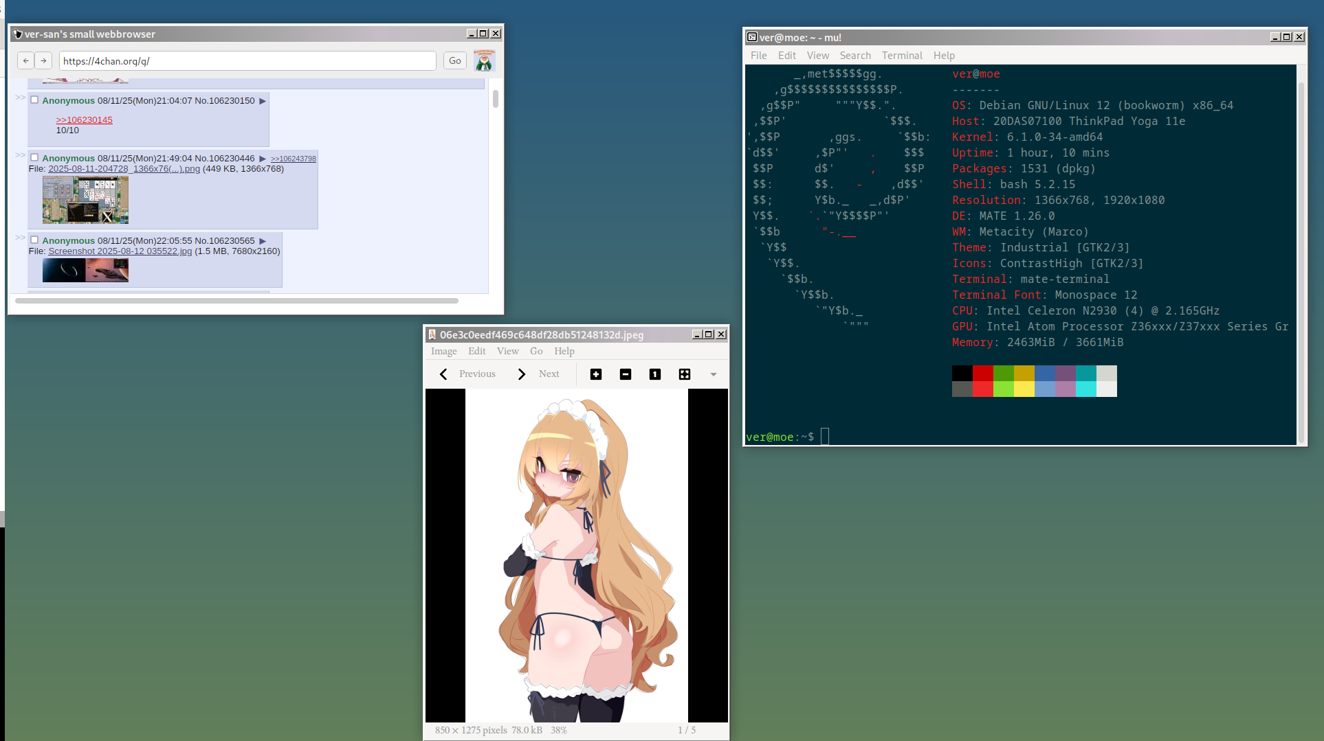Follow the >>106230145 quote link
This screenshot has width=1324, height=741.
[84, 119]
